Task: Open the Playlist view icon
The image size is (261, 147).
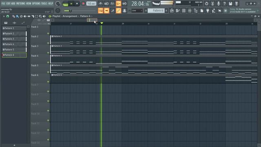Action: point(172,11)
